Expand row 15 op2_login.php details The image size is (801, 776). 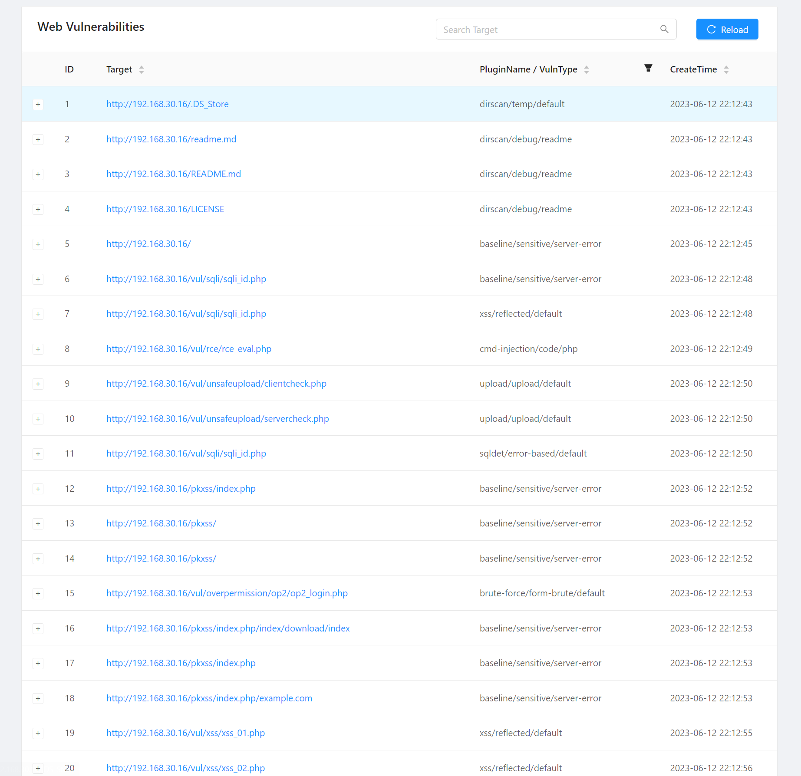38,593
